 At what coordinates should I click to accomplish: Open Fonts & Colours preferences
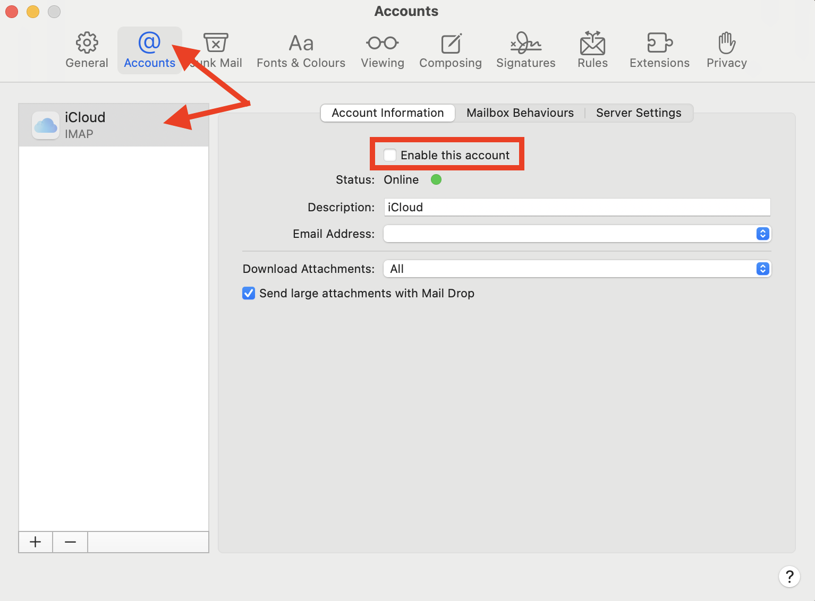(x=300, y=49)
